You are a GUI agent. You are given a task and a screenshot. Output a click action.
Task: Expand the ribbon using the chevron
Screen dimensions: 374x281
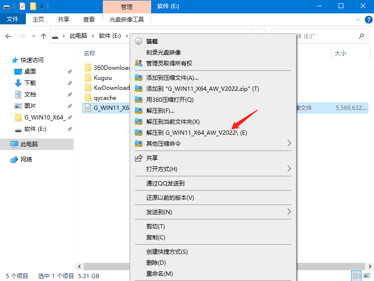(359, 19)
